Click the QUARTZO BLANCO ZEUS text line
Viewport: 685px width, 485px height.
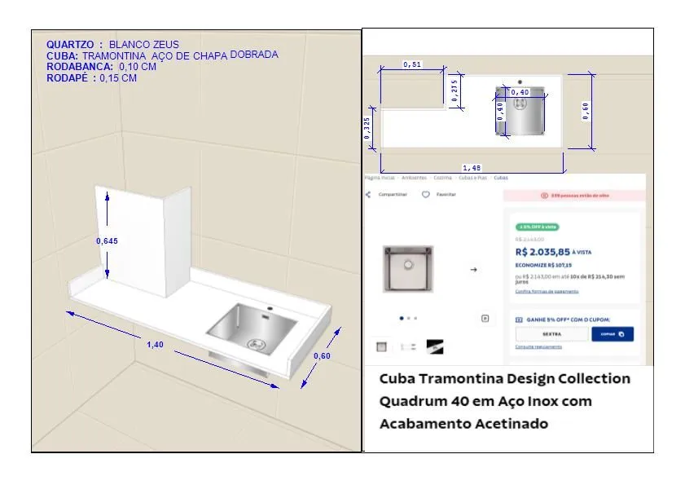[112, 45]
